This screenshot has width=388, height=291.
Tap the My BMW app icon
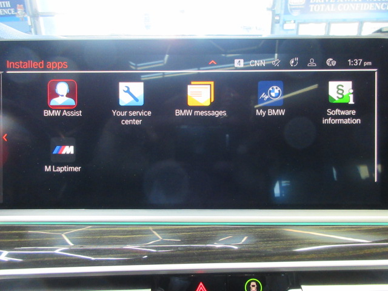coord(270,93)
